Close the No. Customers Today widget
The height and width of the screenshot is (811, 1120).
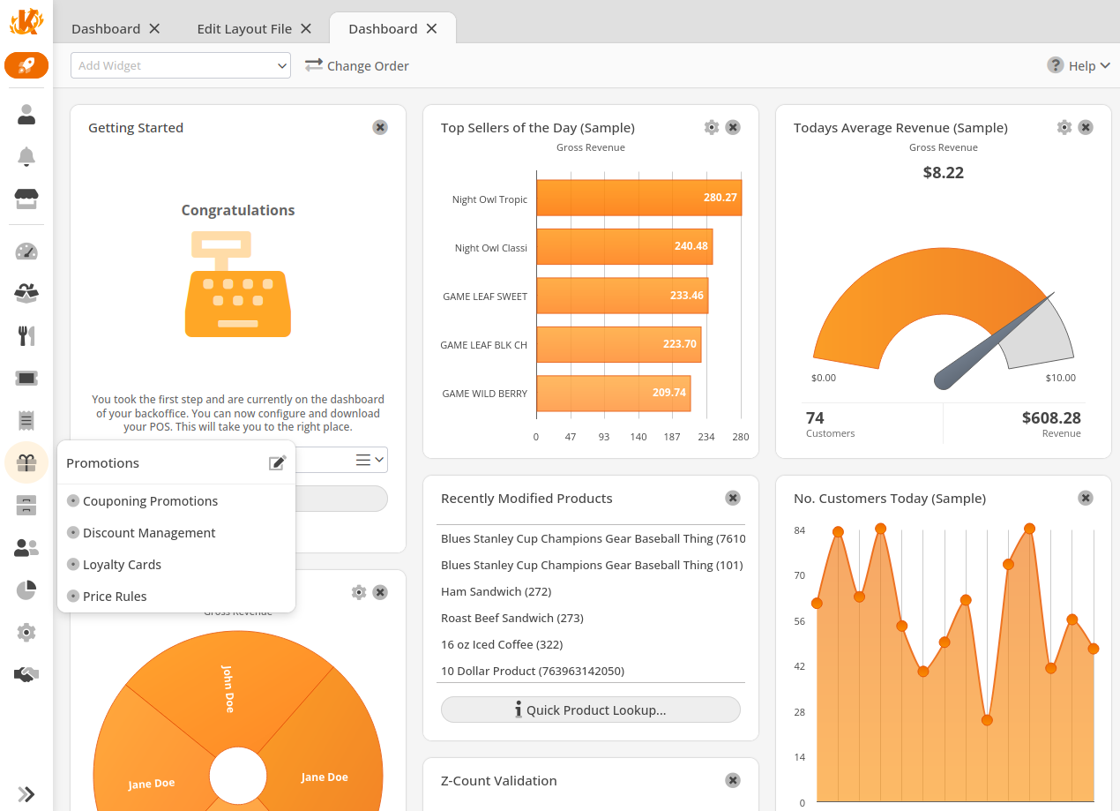click(1086, 498)
